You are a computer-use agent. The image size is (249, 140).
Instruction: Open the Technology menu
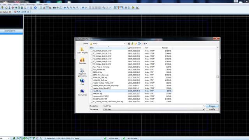click(30, 4)
